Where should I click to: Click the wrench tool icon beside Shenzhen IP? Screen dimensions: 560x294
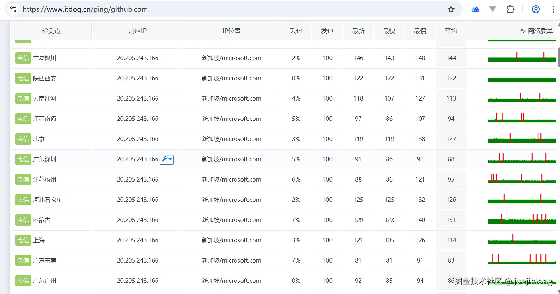click(x=165, y=159)
